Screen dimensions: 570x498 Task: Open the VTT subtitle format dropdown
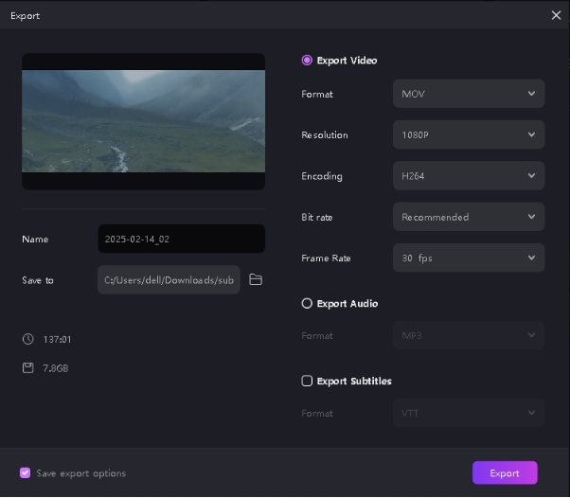469,413
